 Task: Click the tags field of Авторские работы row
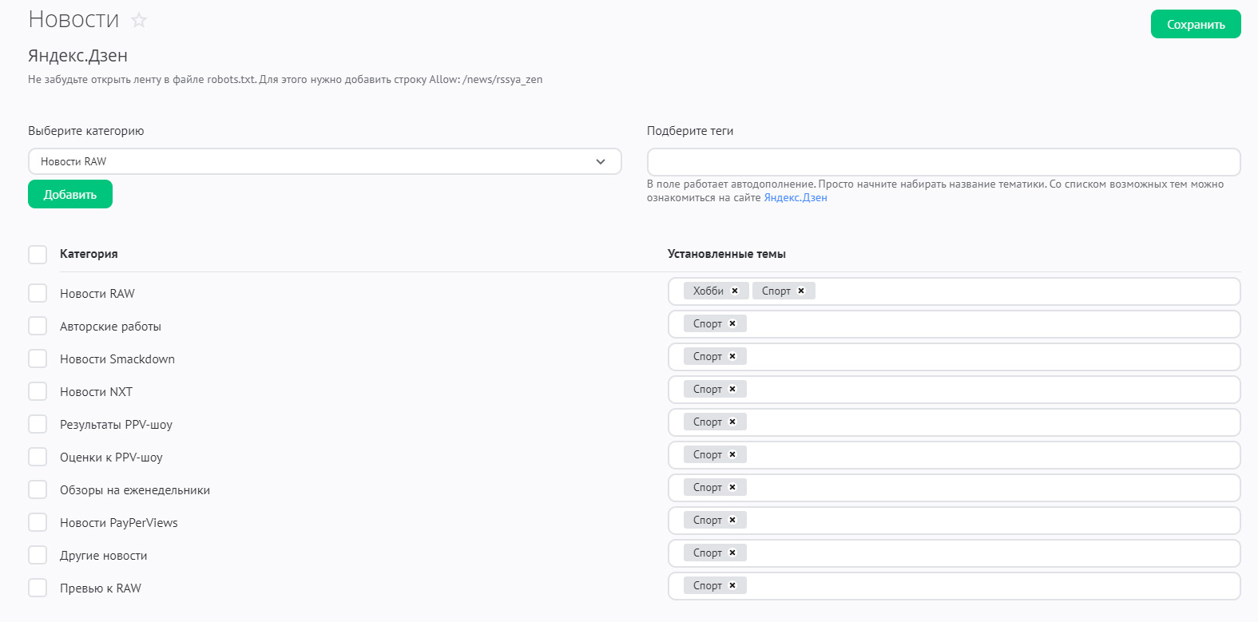click(x=954, y=324)
